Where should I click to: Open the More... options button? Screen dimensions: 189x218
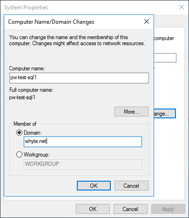point(131,111)
